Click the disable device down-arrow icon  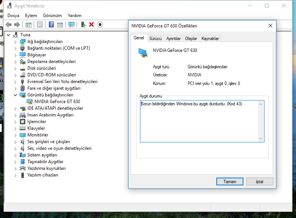[x=100, y=24]
